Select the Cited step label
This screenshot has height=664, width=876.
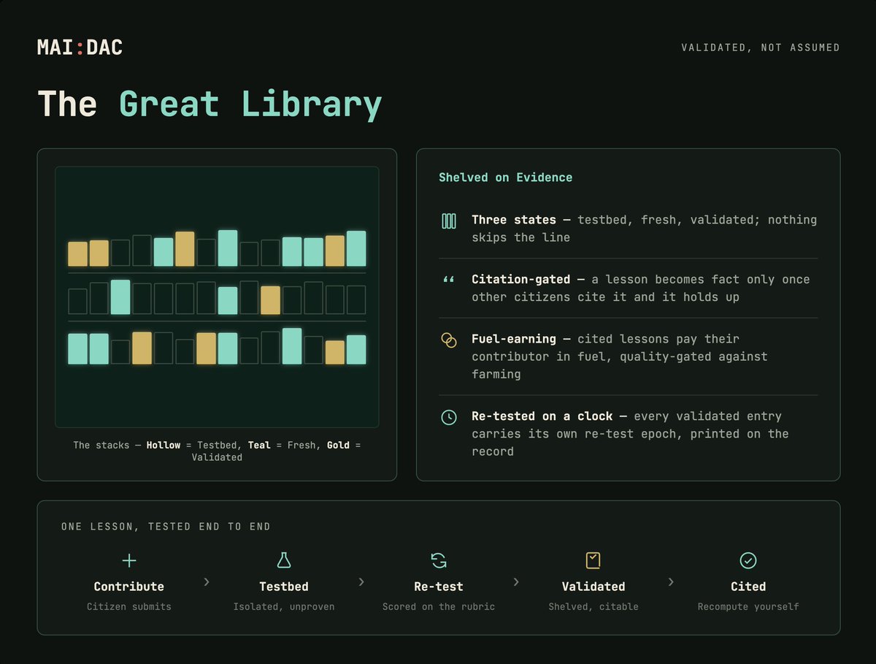pos(748,587)
